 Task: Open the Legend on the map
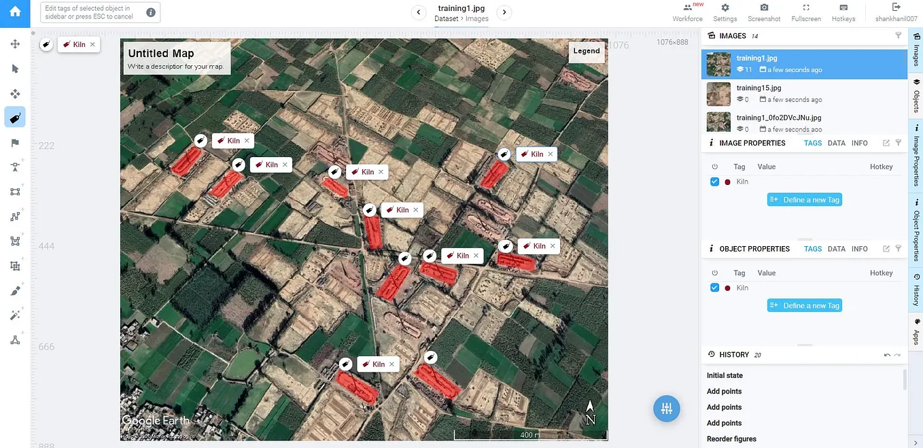pyautogui.click(x=587, y=51)
